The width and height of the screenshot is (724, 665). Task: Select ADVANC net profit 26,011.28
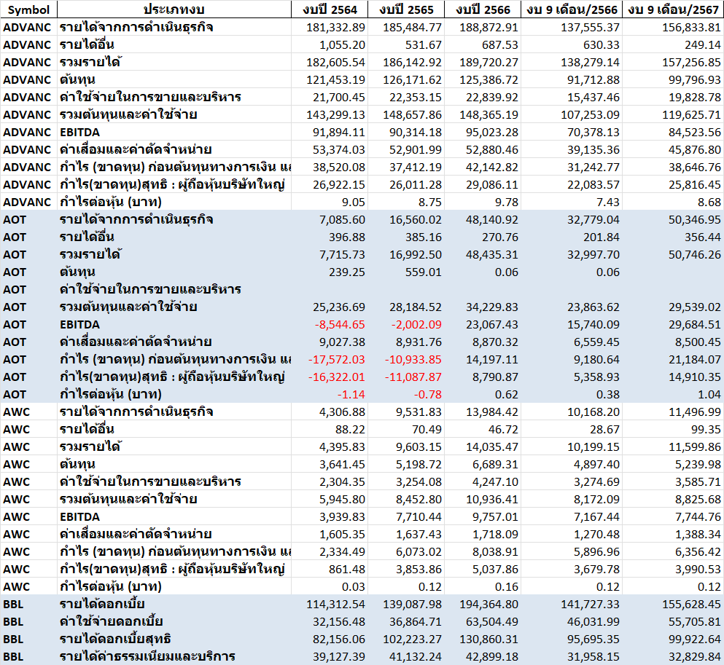[x=415, y=186]
